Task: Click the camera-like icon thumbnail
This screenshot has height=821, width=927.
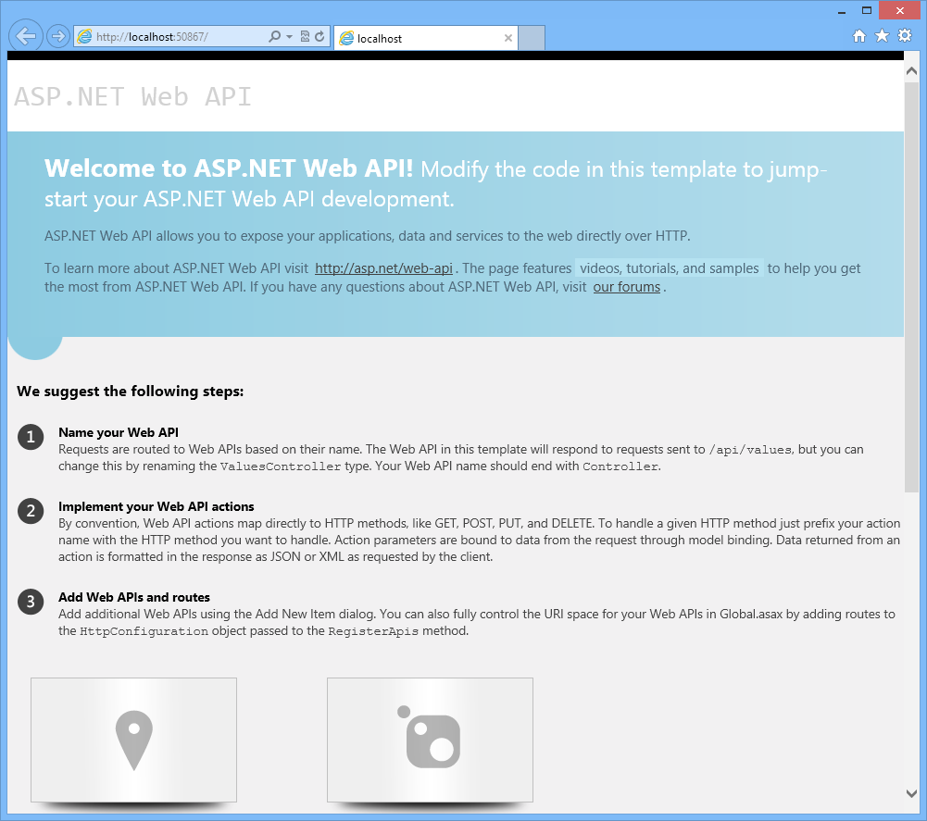Action: tap(430, 740)
